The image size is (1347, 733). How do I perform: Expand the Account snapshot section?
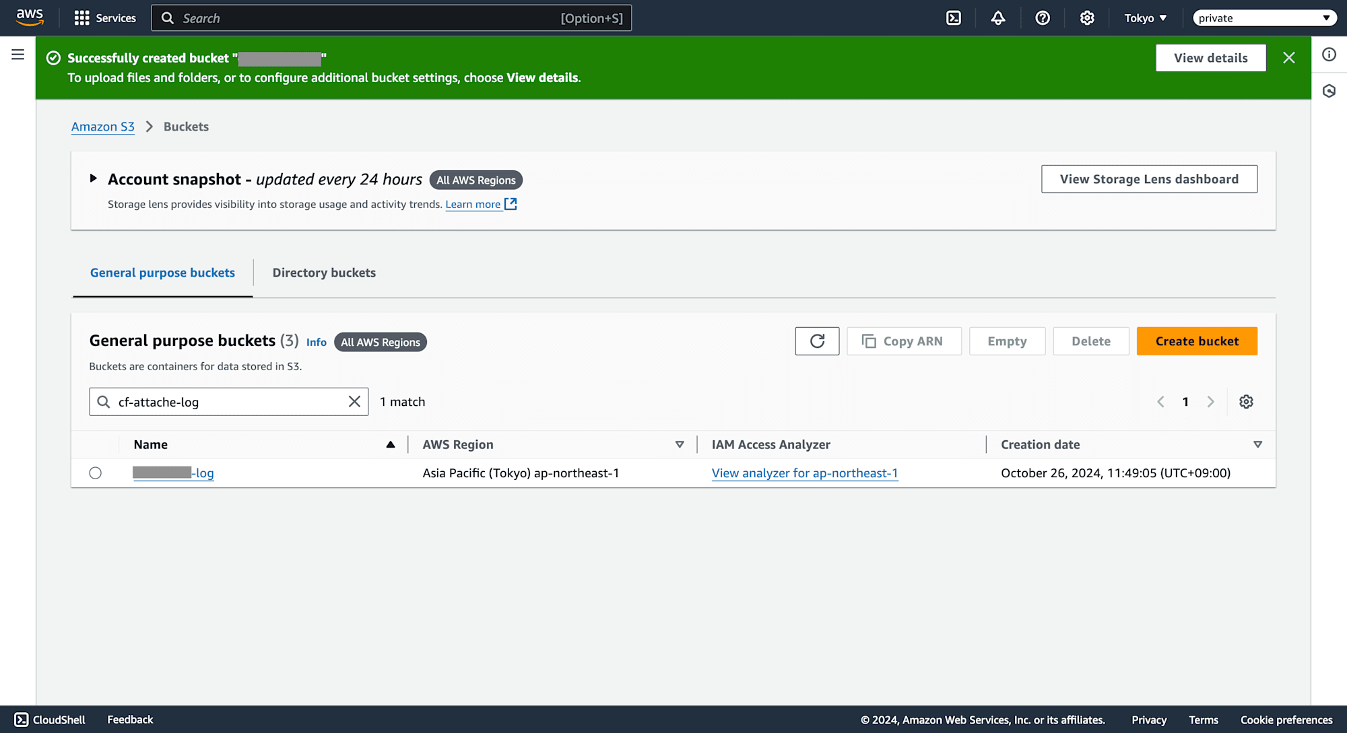pos(94,178)
